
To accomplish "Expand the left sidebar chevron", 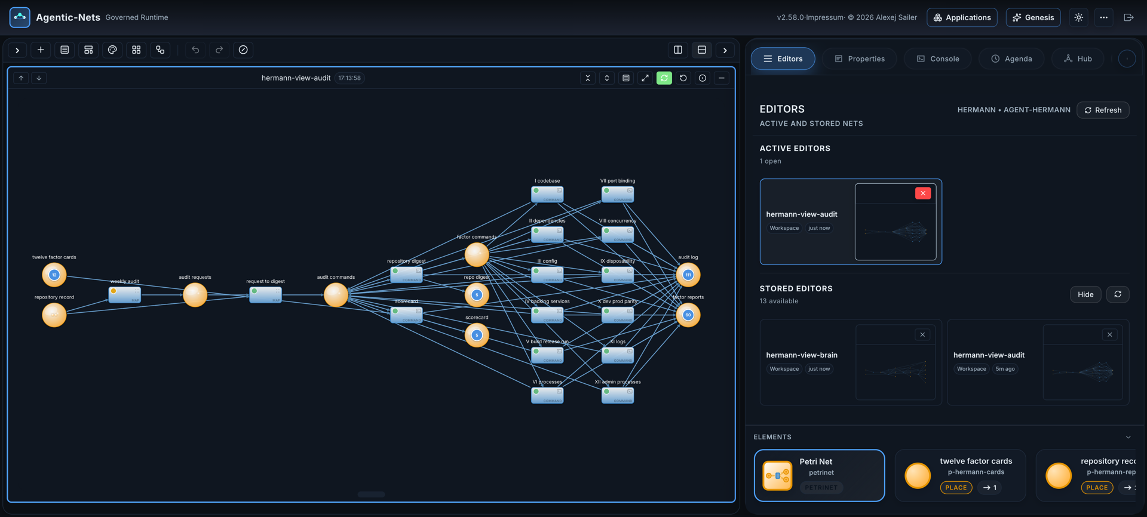I will point(17,50).
